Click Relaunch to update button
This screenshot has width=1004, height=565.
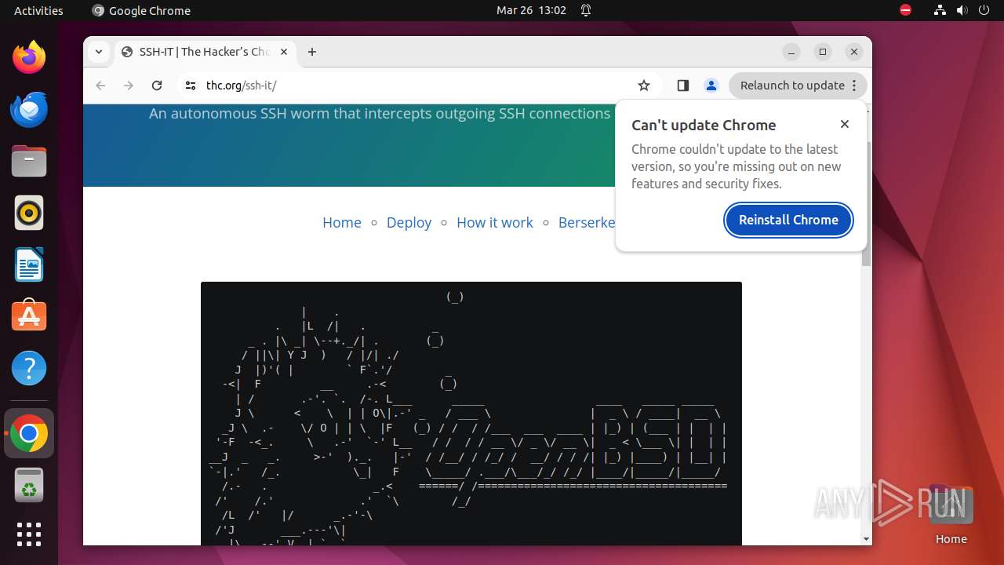pos(798,86)
